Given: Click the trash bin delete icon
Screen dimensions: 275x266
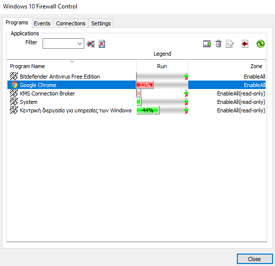Looking at the screenshot, I should (219, 44).
